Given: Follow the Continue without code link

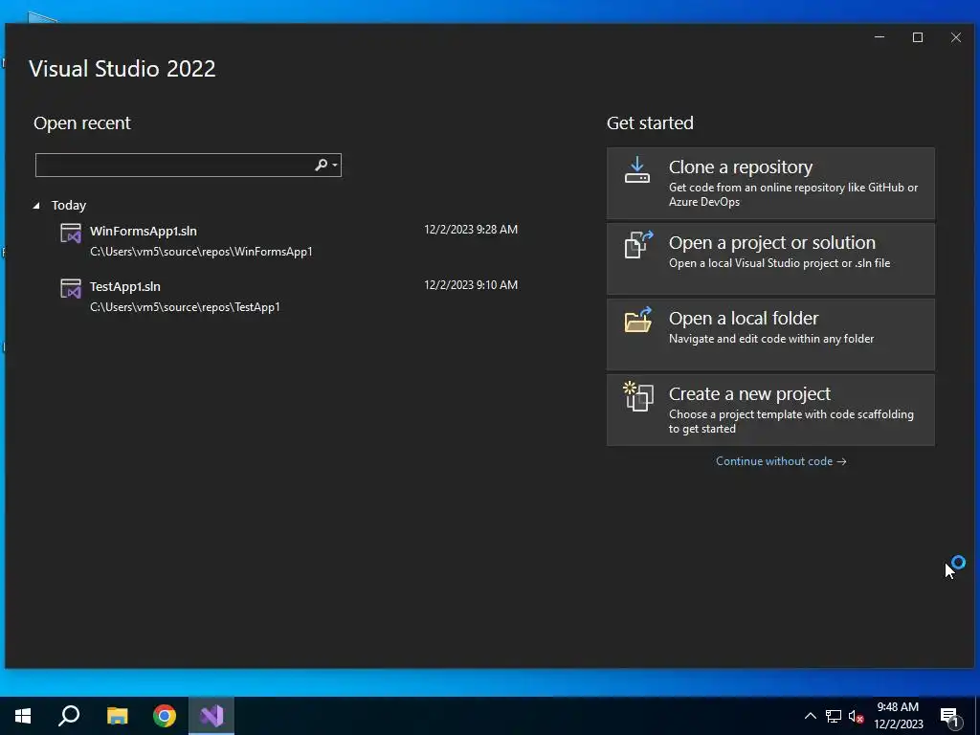Looking at the screenshot, I should pos(781,461).
